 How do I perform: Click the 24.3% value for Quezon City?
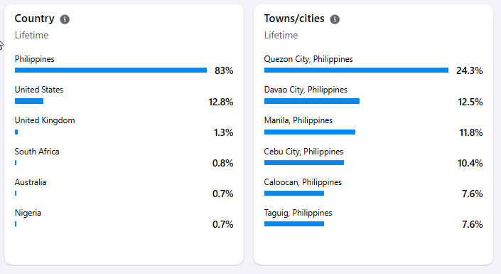(x=469, y=70)
